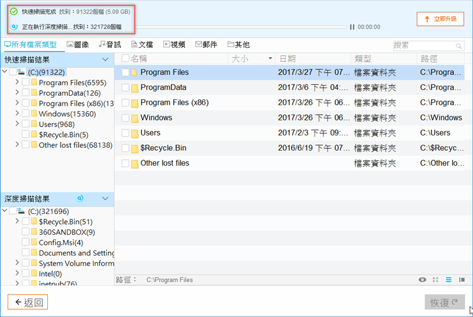Filter by Images tab (圖像)
This screenshot has width=473, height=317.
coord(78,45)
